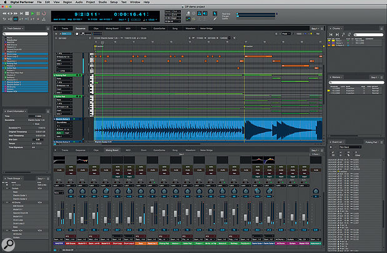Mute the Bass mixer channel
The height and width of the screenshot is (253, 387).
[140, 170]
